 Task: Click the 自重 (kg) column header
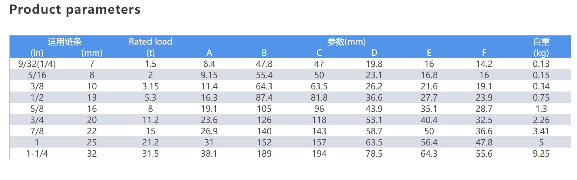coord(541,47)
